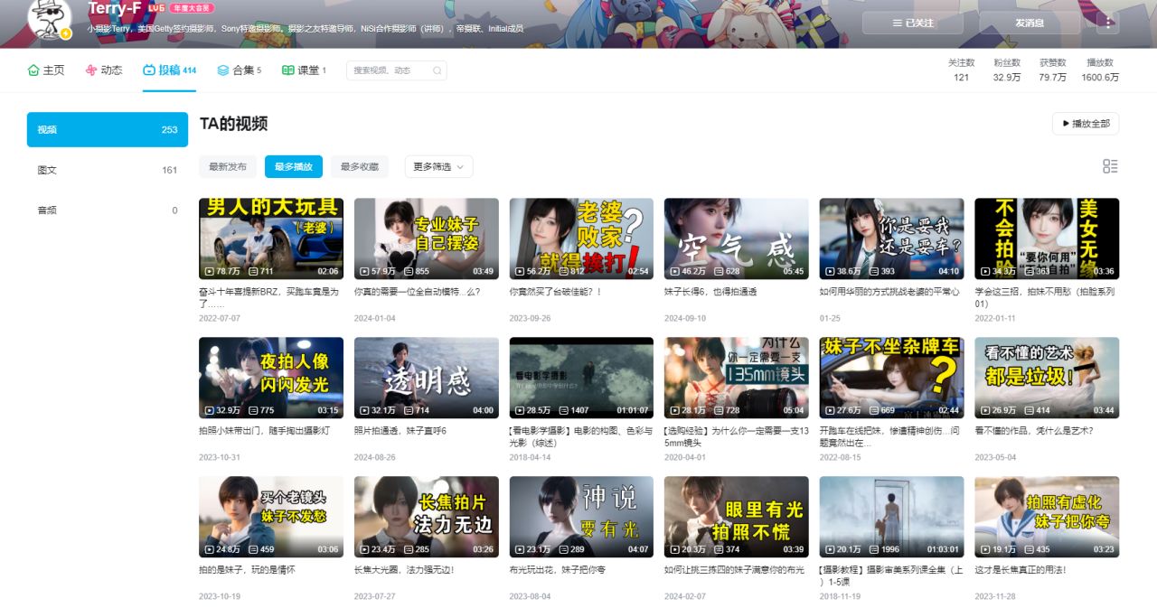This screenshot has height=608, width=1157.
Task: Click title 拍的是妹子，玩的是情怀
Action: pos(247,570)
